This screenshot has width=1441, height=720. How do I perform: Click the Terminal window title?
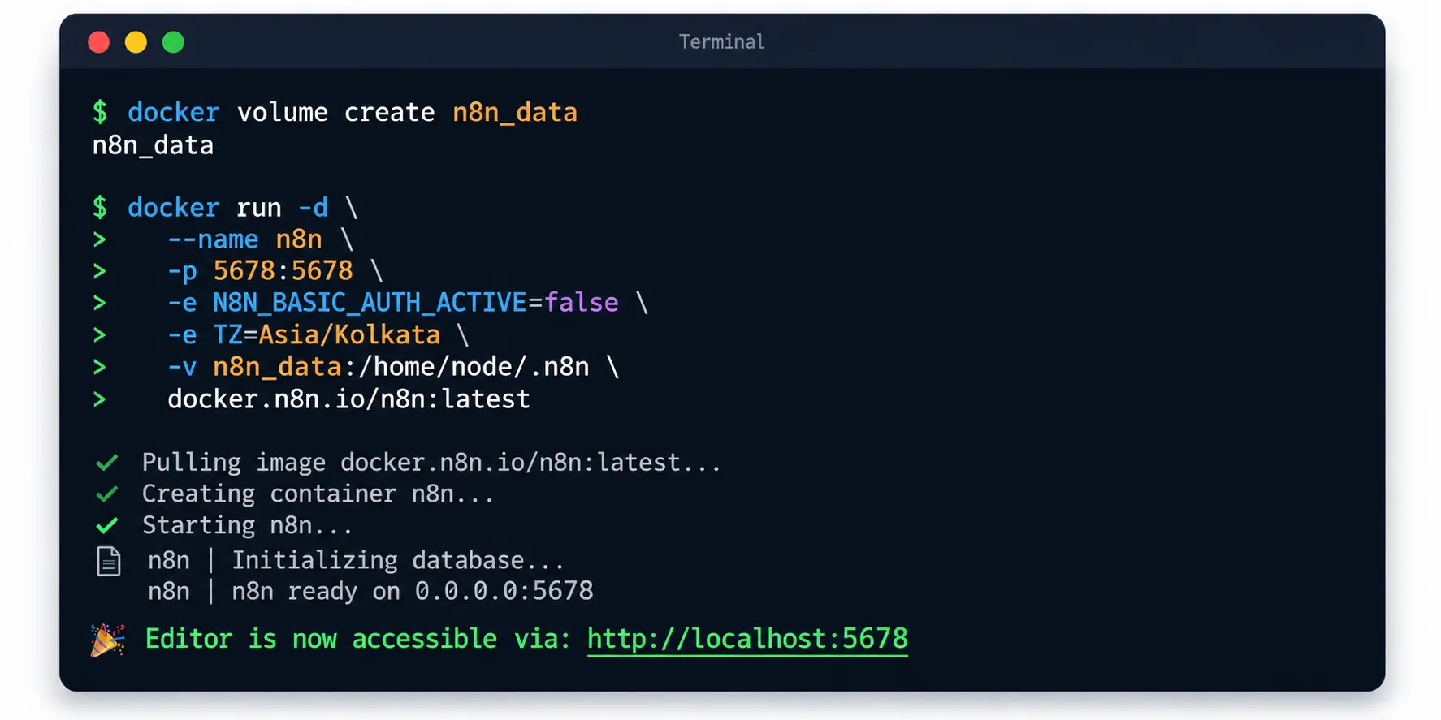pyautogui.click(x=721, y=42)
